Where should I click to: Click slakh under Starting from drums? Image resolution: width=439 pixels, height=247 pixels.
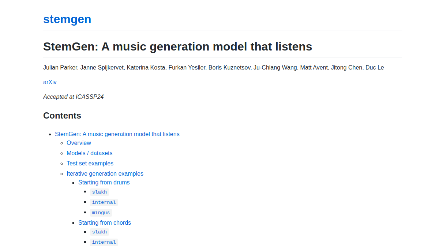coord(100,192)
